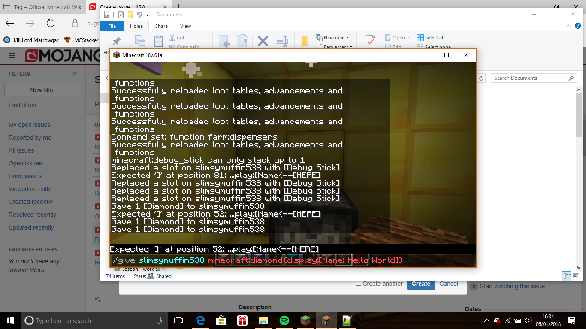Screen dimensions: 586x329
Task: Open the All issues filter
Action: [x=21, y=150]
